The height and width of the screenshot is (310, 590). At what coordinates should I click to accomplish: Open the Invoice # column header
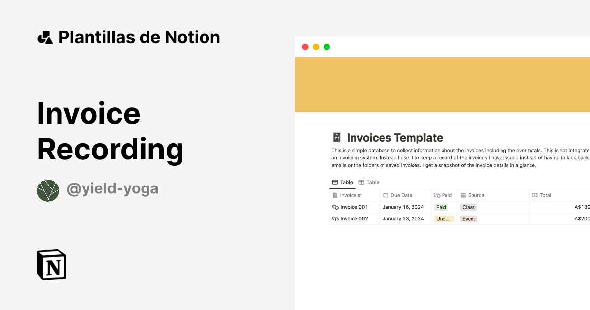(x=351, y=195)
